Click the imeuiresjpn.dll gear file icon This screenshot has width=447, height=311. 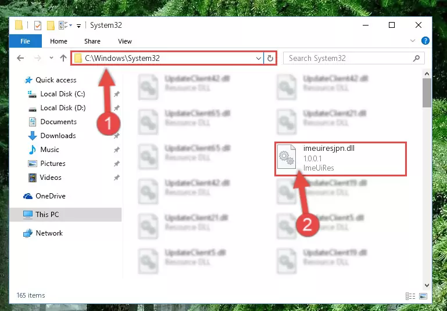[287, 157]
